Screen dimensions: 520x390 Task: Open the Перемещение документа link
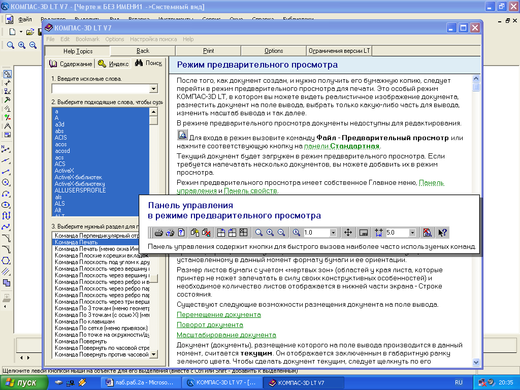pyautogui.click(x=218, y=314)
